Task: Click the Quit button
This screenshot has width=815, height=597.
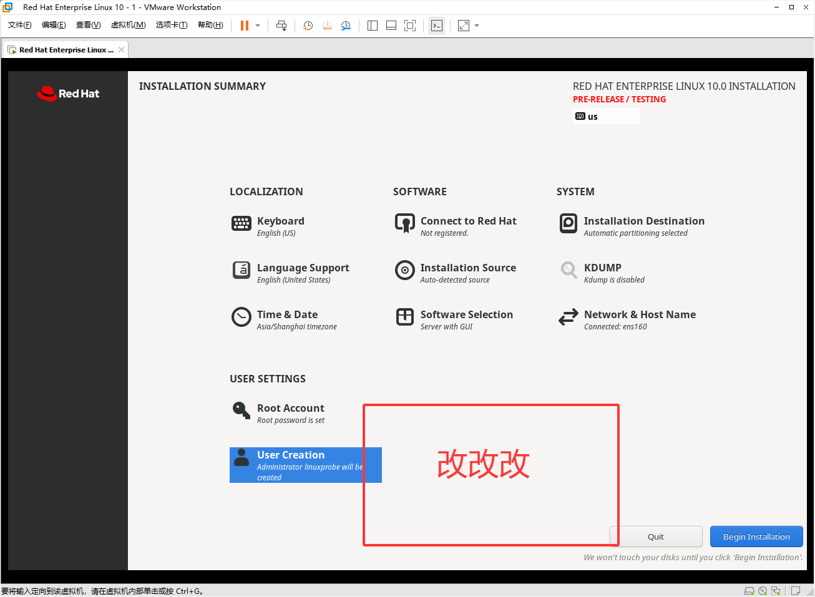Action: [656, 536]
